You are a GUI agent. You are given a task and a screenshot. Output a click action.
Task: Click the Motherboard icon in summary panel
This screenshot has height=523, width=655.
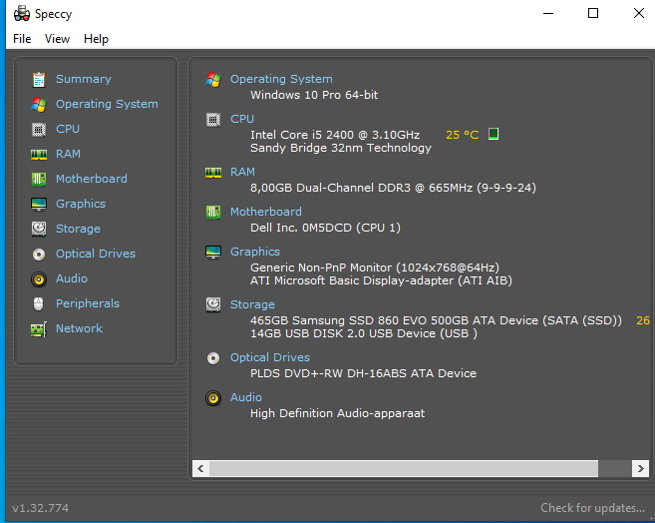[213, 212]
